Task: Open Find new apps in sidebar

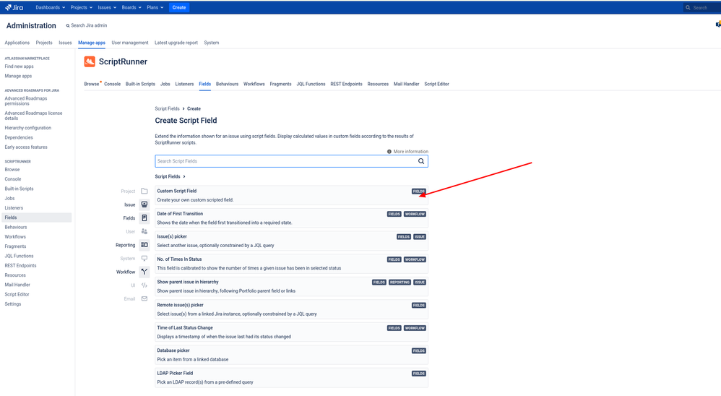Action: pos(20,66)
